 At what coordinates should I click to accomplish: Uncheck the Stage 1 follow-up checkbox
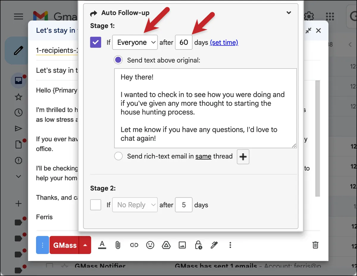[96, 42]
